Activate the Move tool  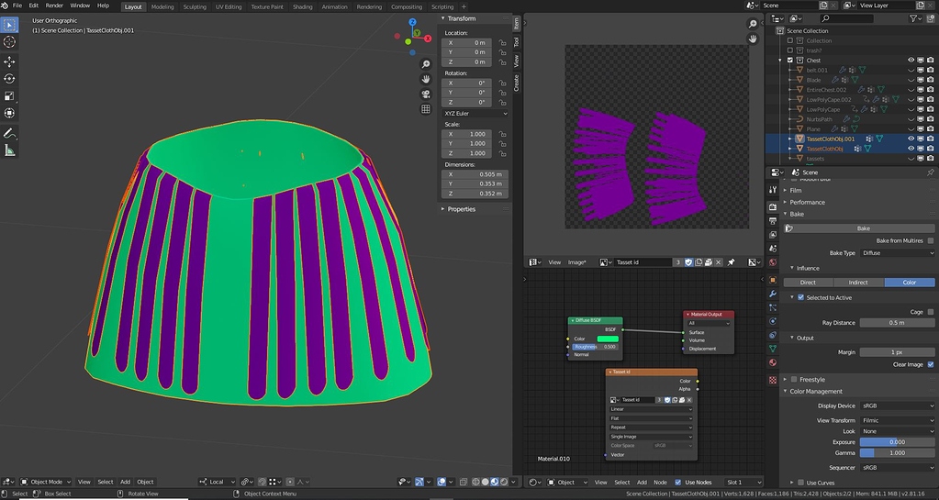[x=9, y=61]
